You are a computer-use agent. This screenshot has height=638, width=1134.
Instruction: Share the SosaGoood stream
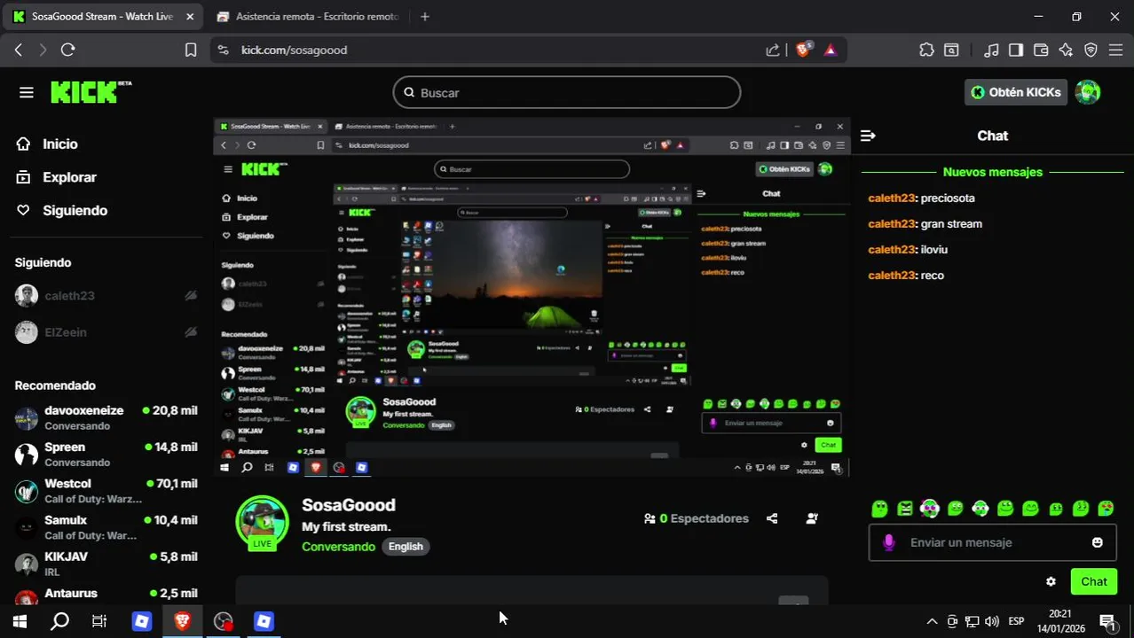click(772, 518)
